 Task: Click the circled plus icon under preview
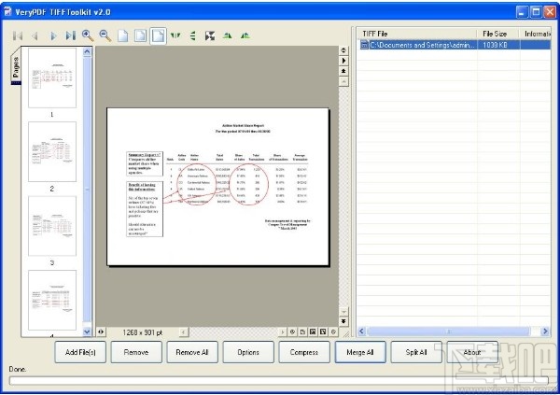pos(292,332)
